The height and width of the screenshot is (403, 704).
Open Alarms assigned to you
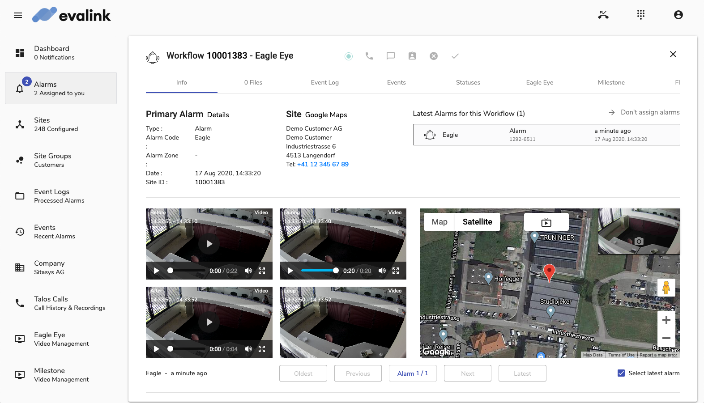[x=61, y=88]
